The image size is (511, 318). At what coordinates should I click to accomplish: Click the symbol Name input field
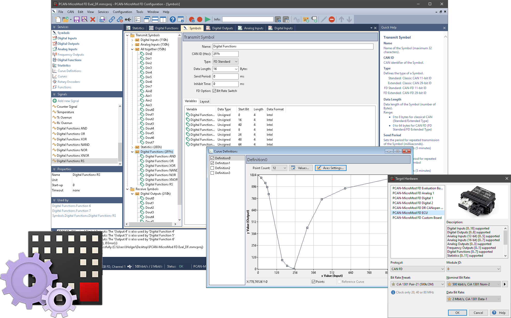tap(293, 46)
